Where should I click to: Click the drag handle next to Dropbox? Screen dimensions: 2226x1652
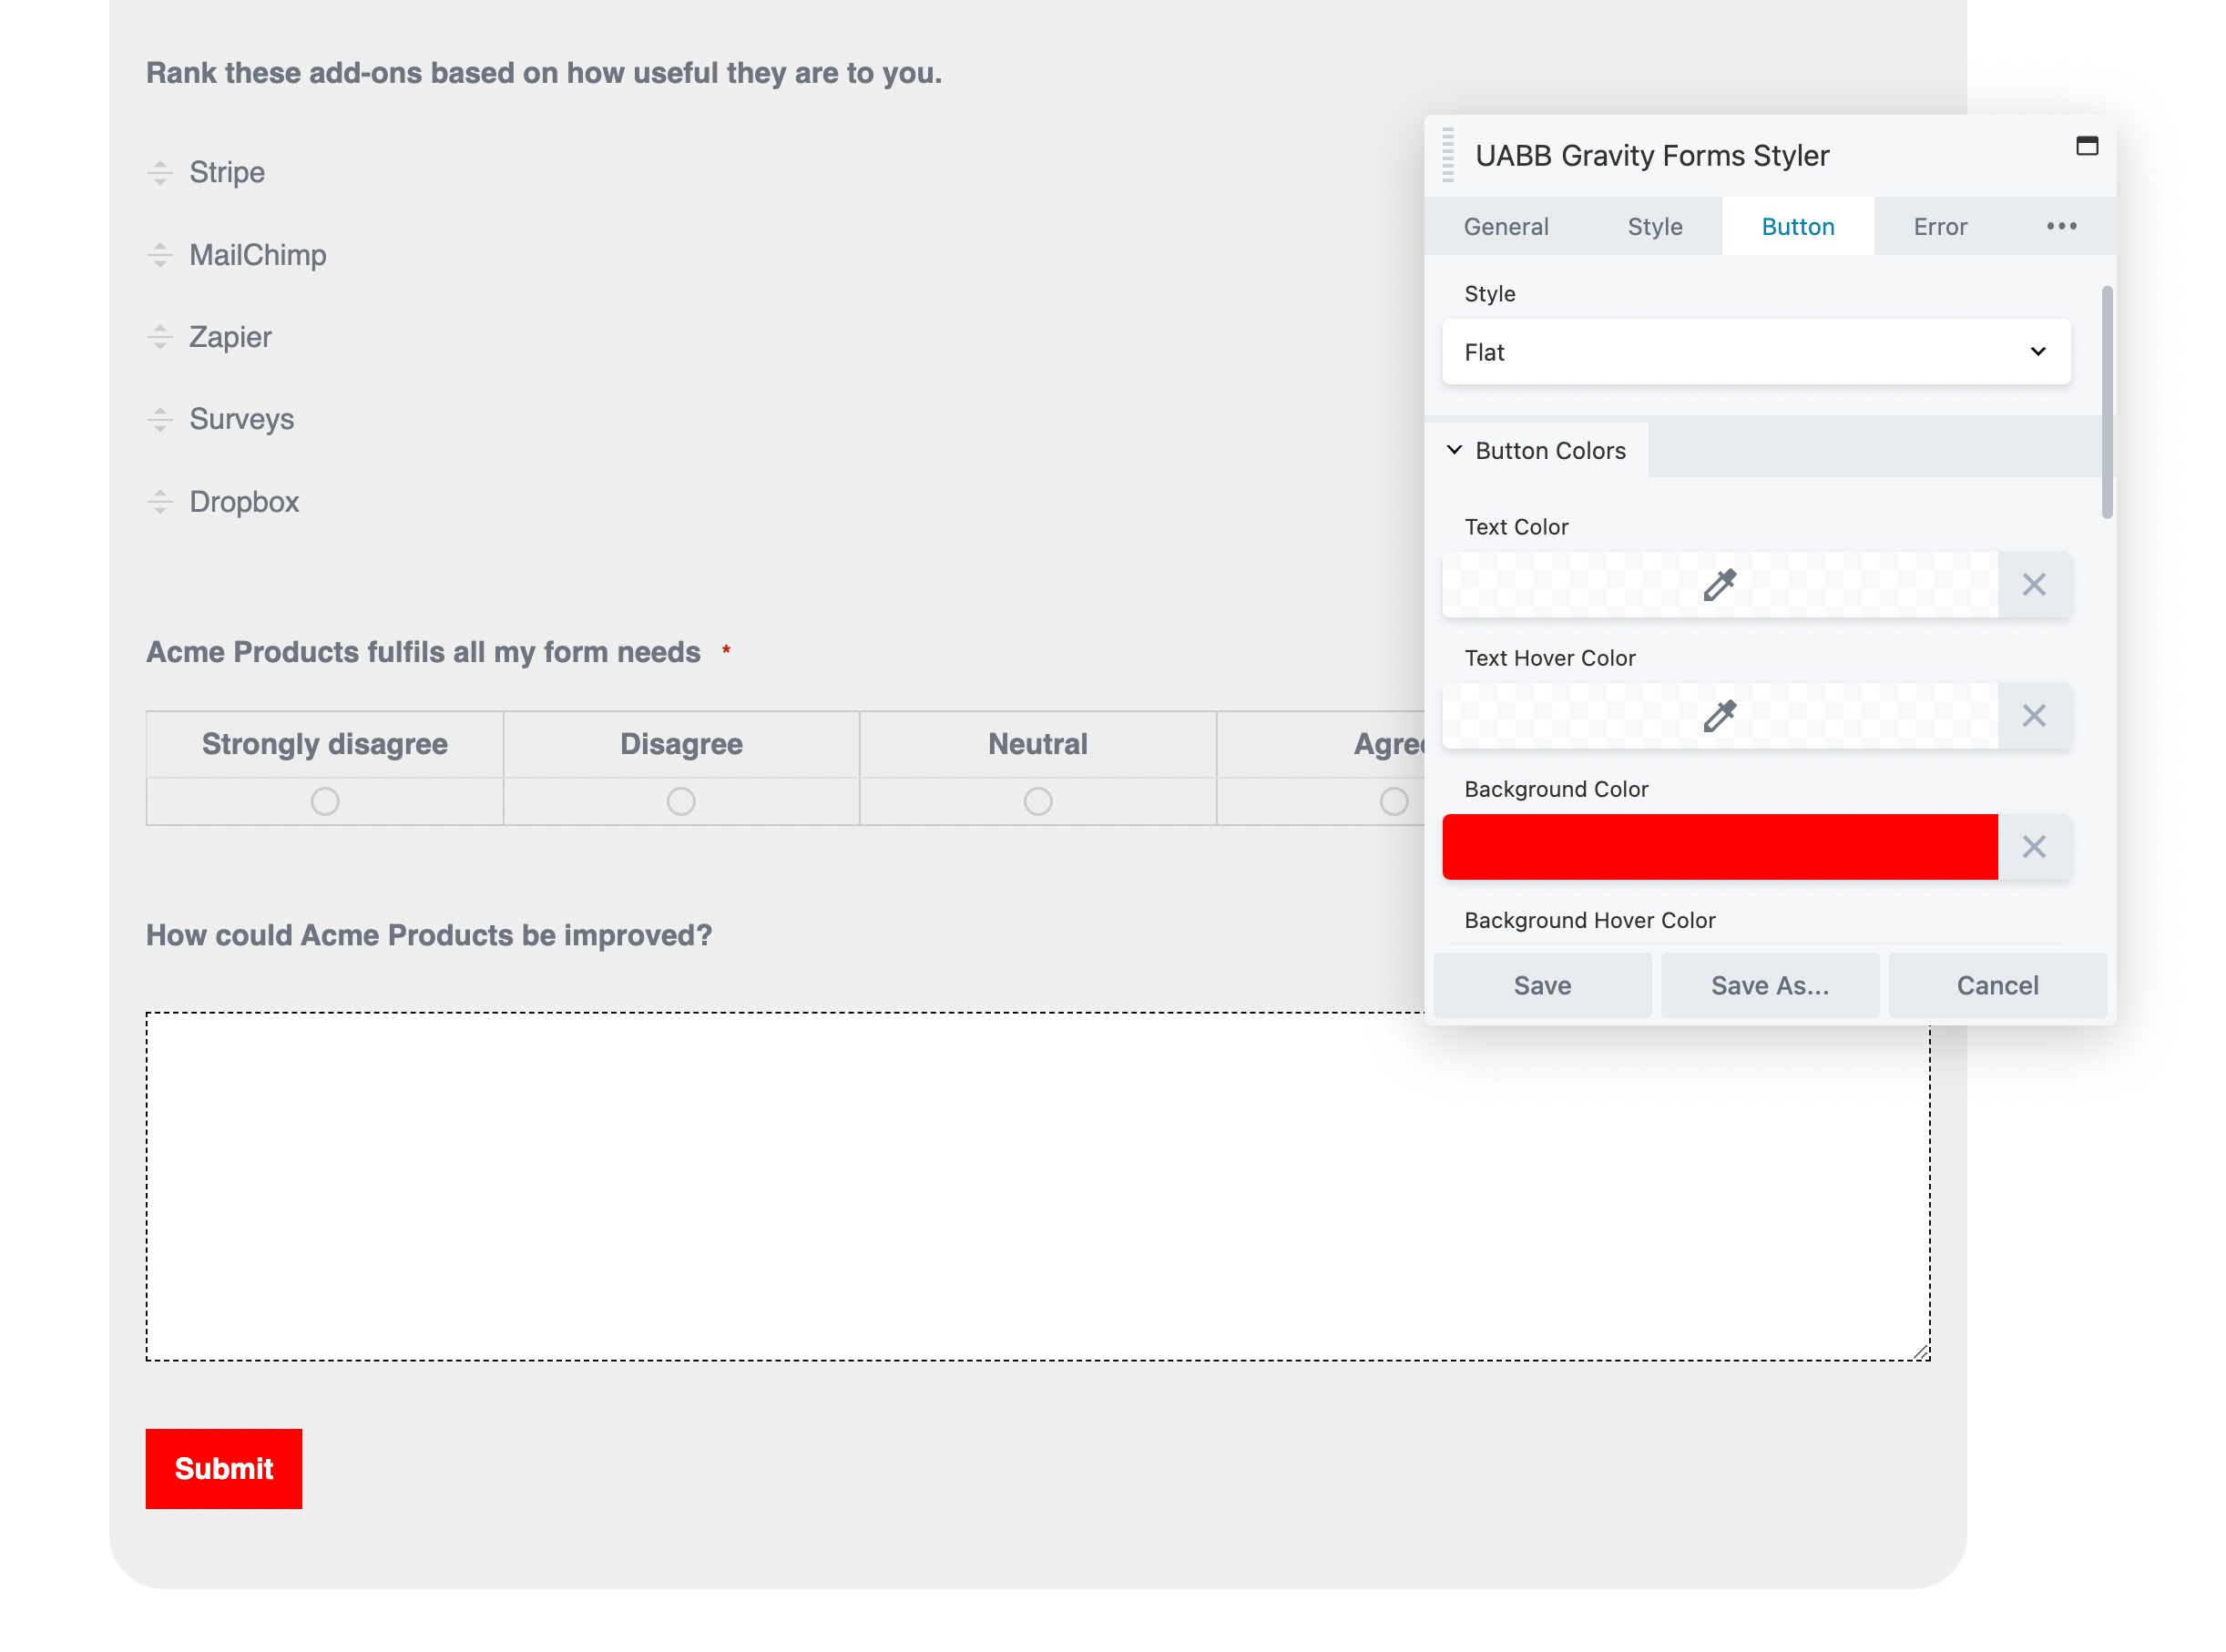tap(160, 503)
